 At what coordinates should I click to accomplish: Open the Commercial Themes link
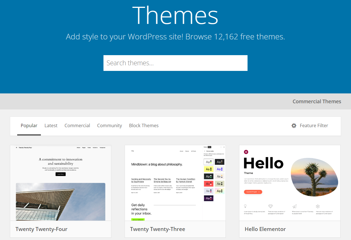click(317, 102)
